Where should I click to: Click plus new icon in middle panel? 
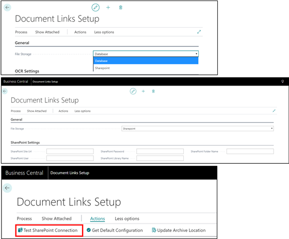pos(143,91)
